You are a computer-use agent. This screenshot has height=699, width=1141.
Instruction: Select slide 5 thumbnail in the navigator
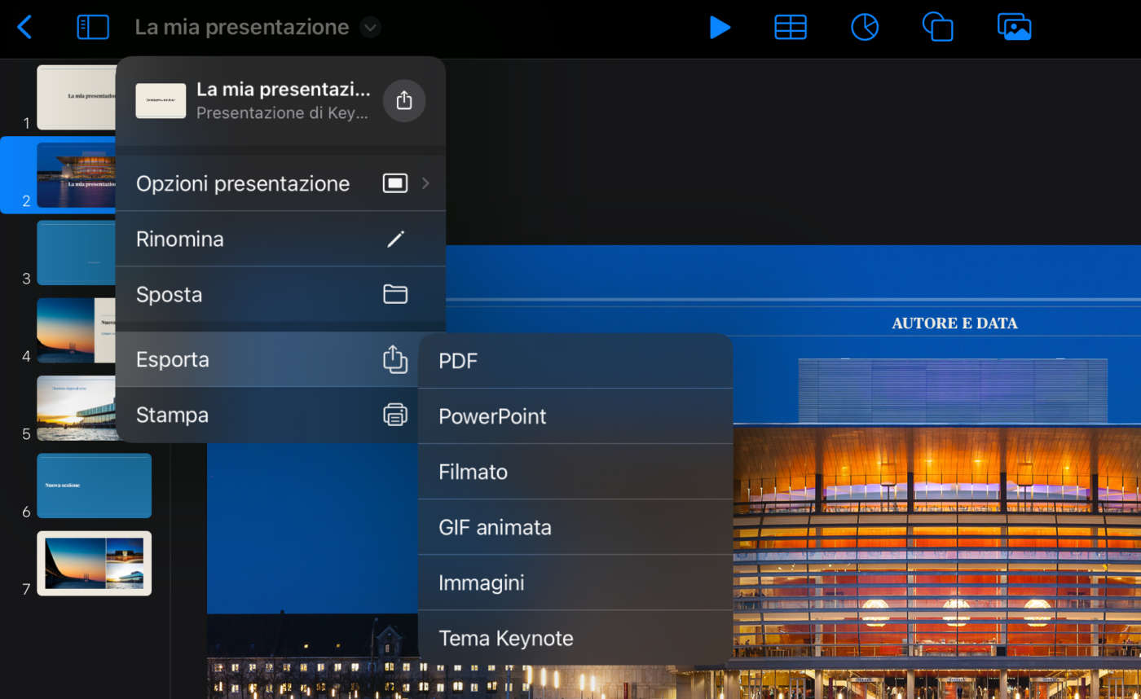77,408
